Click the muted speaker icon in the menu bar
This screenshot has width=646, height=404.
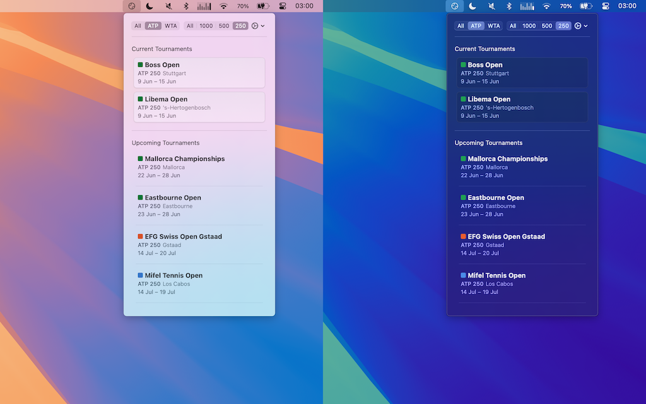pyautogui.click(x=169, y=6)
